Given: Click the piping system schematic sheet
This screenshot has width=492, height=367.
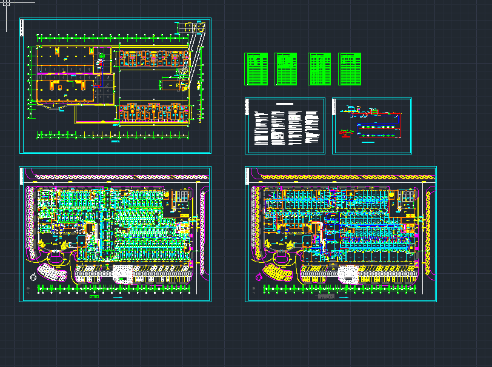Looking at the screenshot, I should click(x=372, y=126).
